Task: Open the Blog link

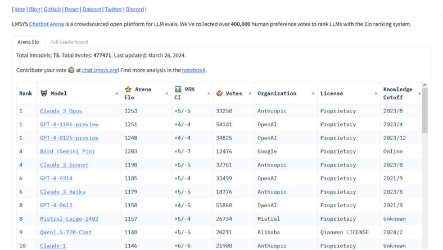Action: pyautogui.click(x=34, y=10)
